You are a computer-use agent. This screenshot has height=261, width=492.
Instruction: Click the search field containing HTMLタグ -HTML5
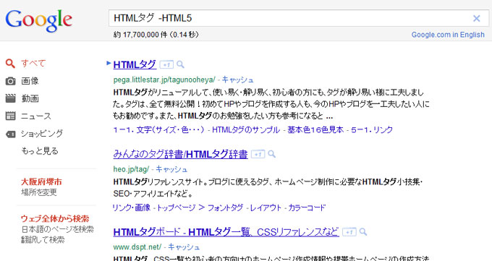pyautogui.click(x=298, y=18)
